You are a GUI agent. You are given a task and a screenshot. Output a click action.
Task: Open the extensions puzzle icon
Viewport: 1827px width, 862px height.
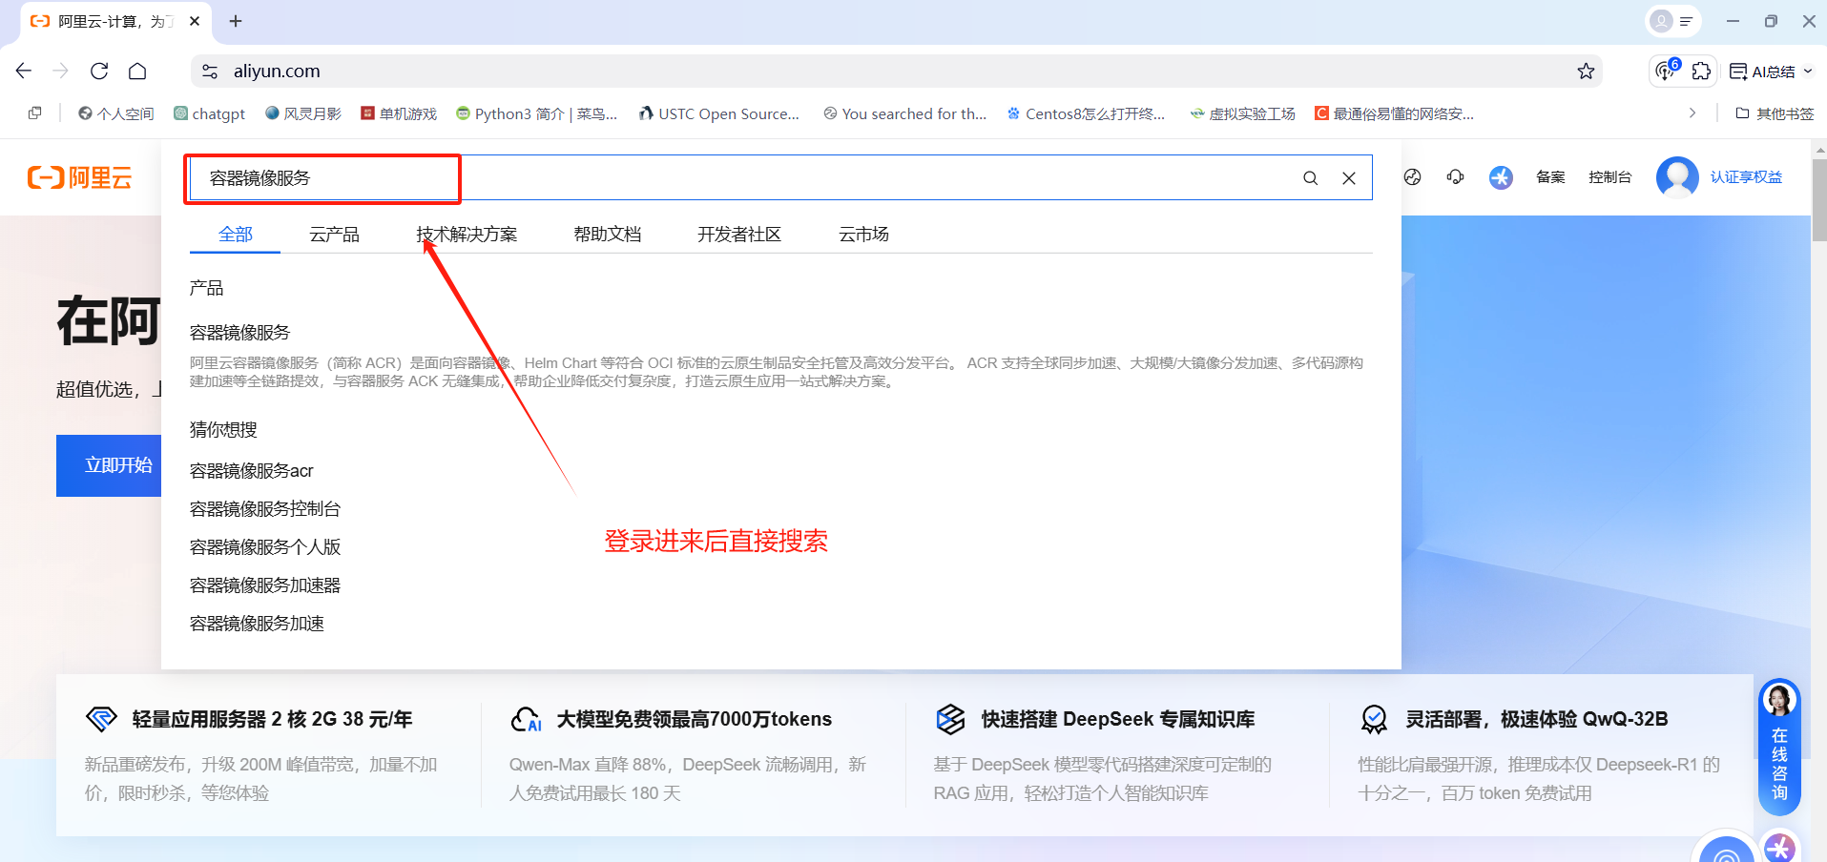pyautogui.click(x=1701, y=71)
